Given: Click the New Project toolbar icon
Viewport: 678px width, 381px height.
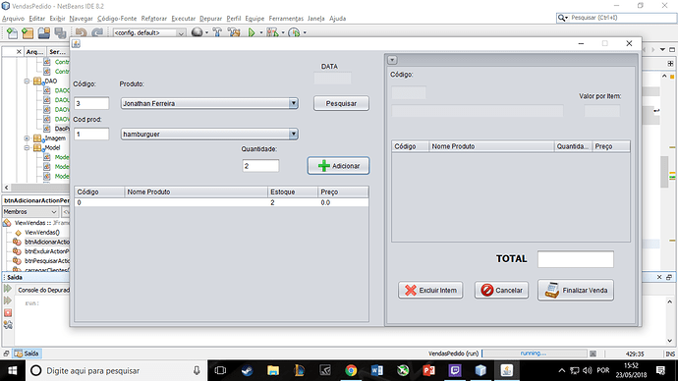Looking at the screenshot, I should coord(28,32).
